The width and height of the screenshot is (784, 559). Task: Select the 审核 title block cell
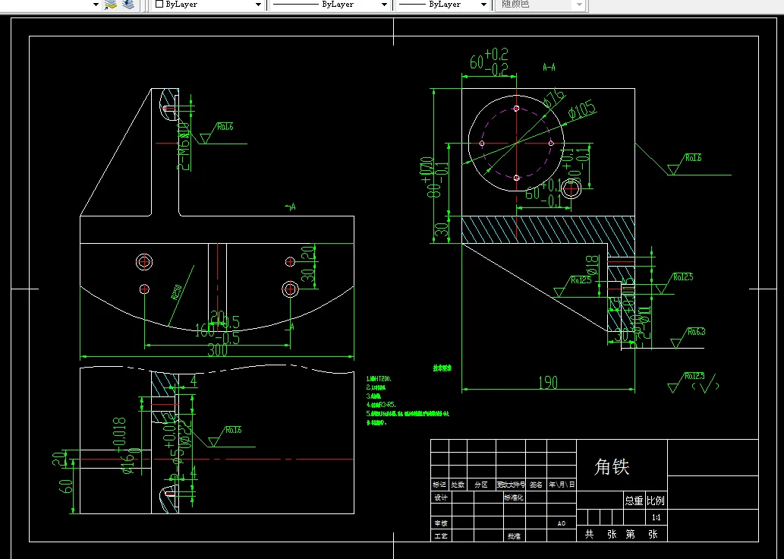[x=440, y=523]
